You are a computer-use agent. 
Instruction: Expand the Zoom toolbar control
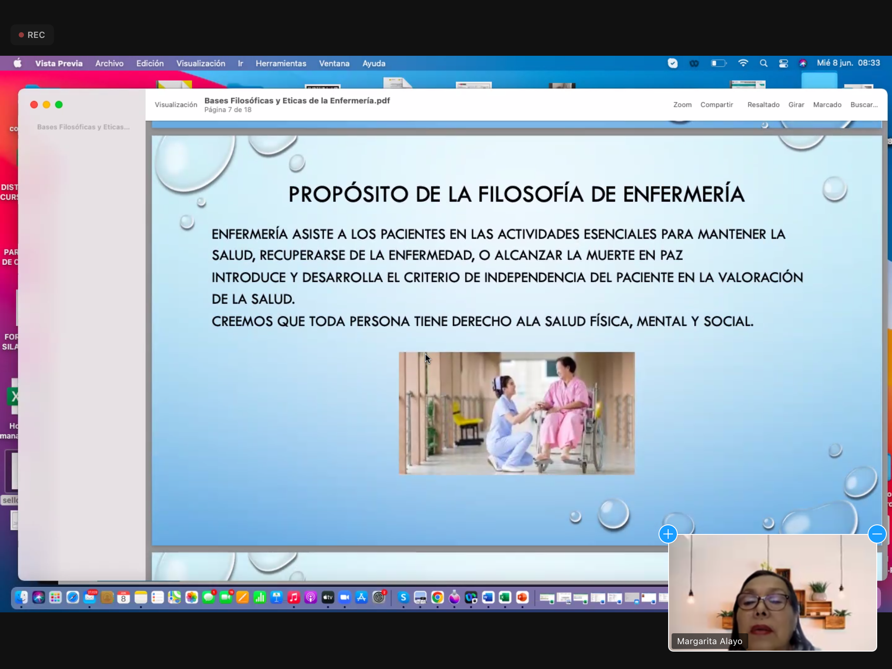682,105
